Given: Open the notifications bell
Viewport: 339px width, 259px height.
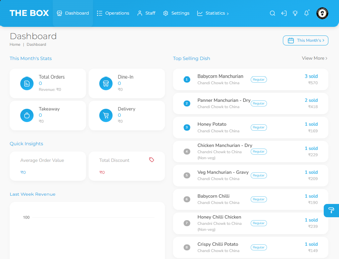Looking at the screenshot, I should pyautogui.click(x=306, y=13).
